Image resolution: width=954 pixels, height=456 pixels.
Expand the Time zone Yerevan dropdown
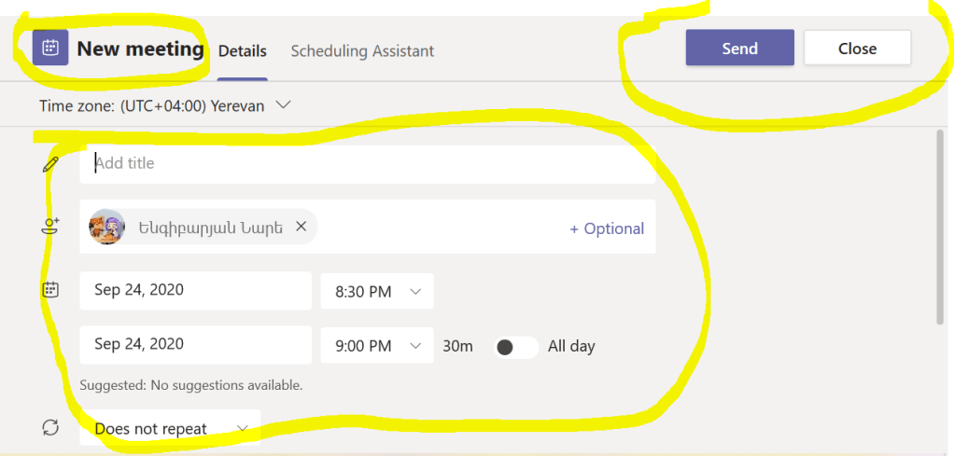(284, 105)
